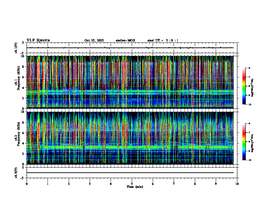Click time-axis tick label "0"
Viewport: 267px width, 206px height.
pyautogui.click(x=27, y=184)
